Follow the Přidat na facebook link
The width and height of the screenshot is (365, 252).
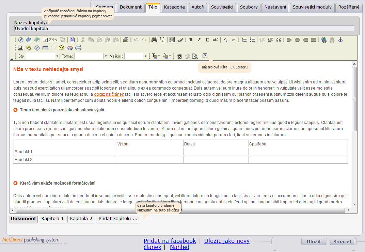[170, 241]
